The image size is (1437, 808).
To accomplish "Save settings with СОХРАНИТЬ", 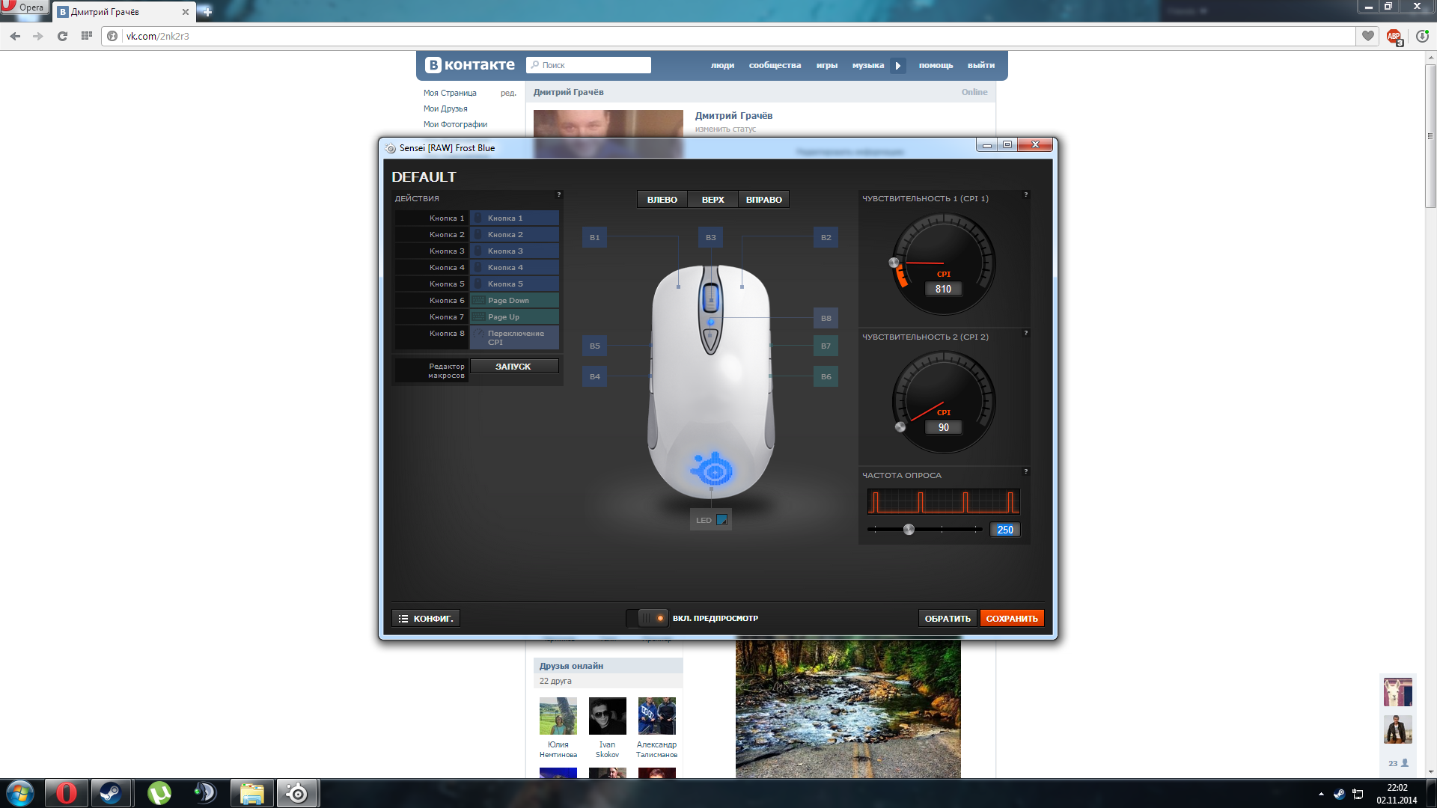I will 1012,619.
